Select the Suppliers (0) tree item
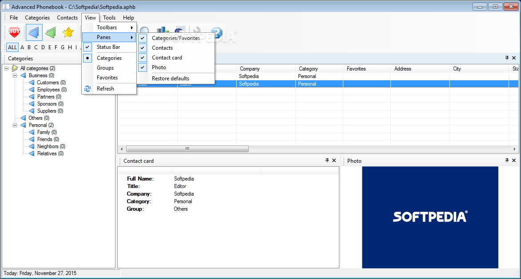Viewport: 521px width, 279px height. point(50,111)
